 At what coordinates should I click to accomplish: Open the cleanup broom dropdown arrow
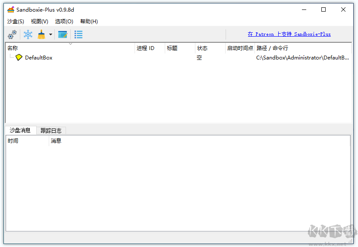point(51,34)
